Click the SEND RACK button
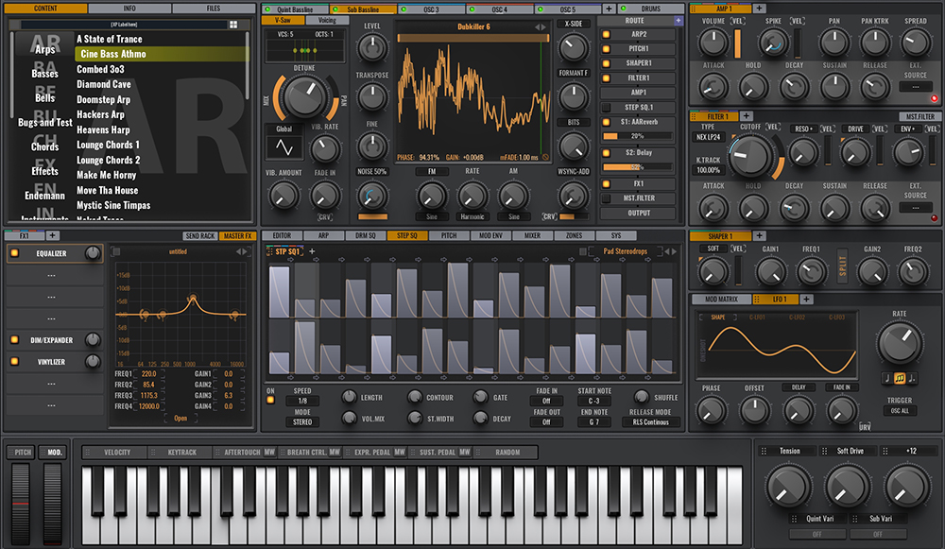Screen dimensions: 945x549 click(x=200, y=235)
